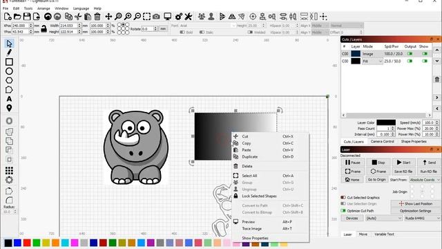
Task: Open the Ruida 644XG device dropdown
Action: 422,219
